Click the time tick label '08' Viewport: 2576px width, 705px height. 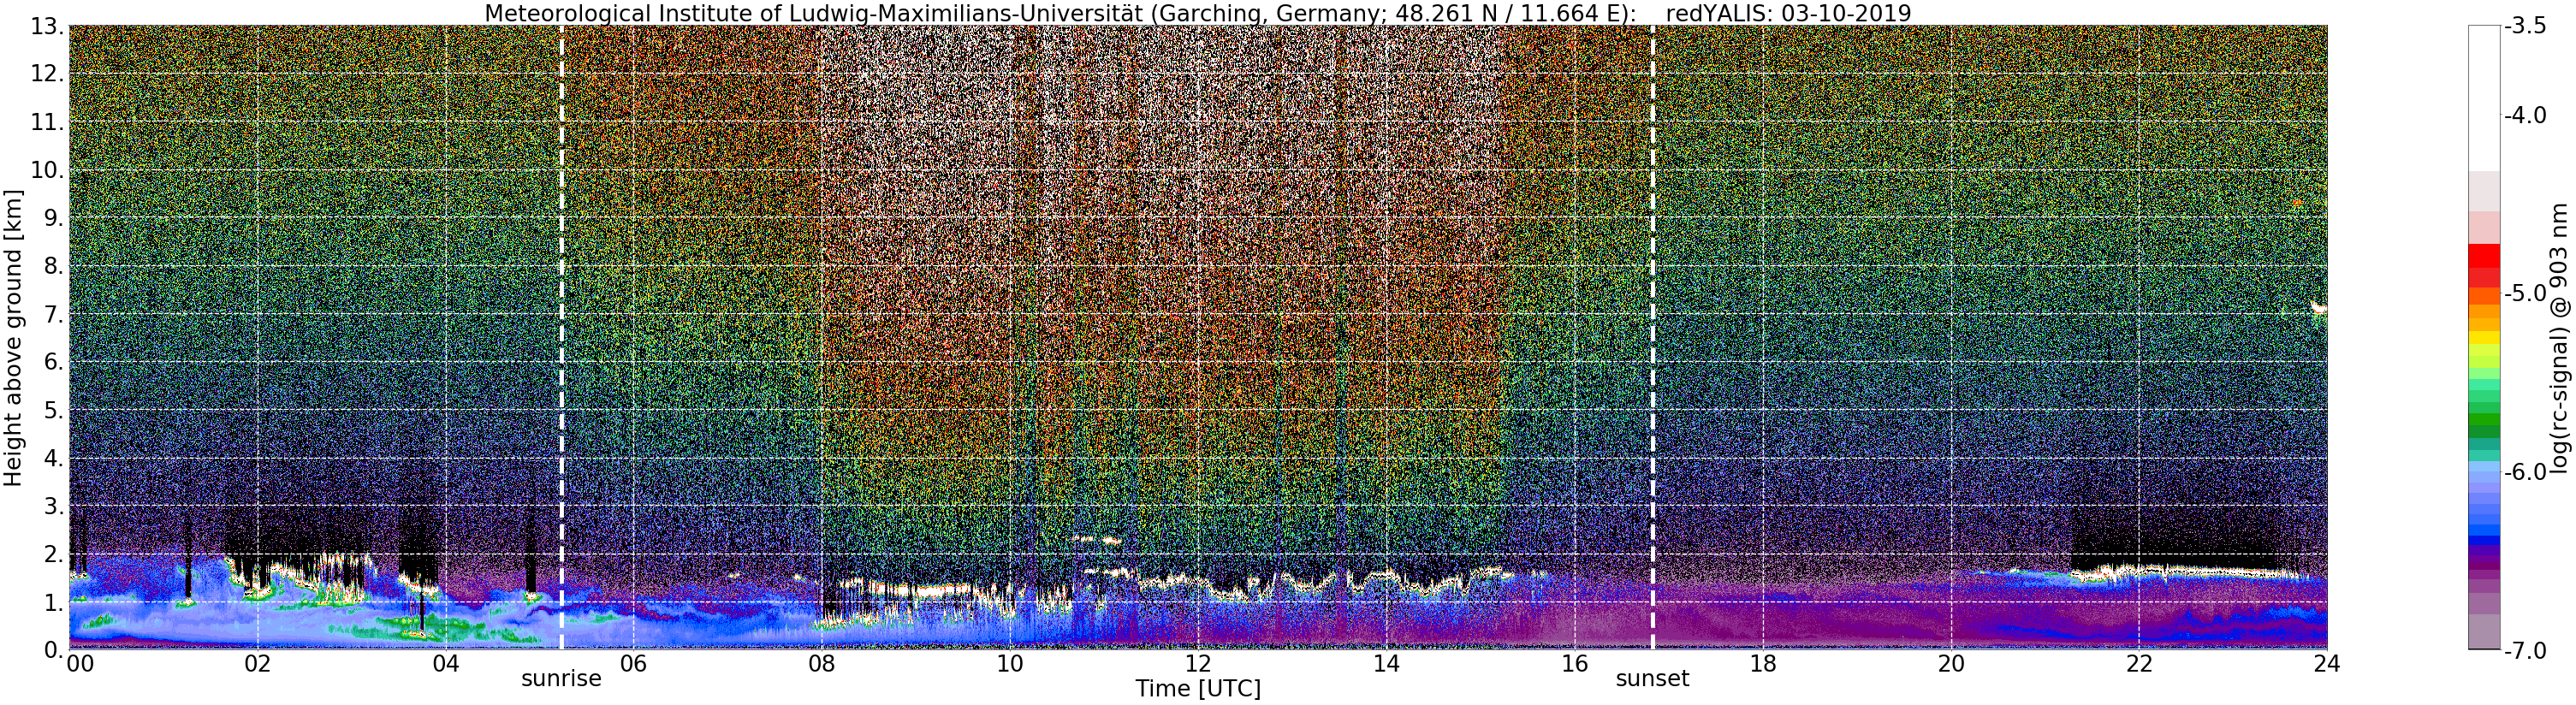pyautogui.click(x=822, y=664)
